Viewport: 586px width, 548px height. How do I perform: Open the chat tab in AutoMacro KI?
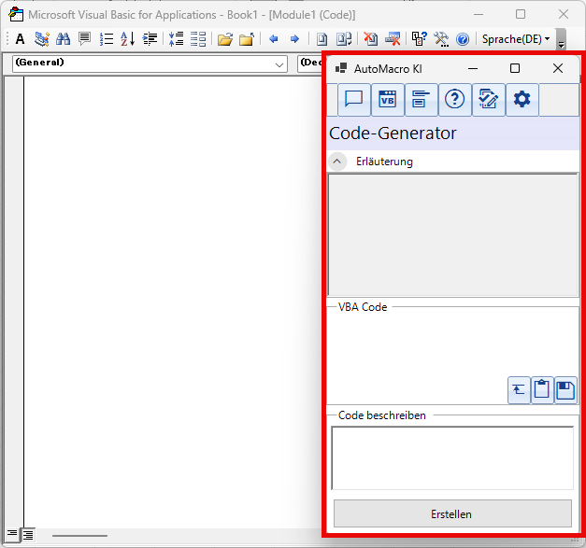tap(354, 100)
